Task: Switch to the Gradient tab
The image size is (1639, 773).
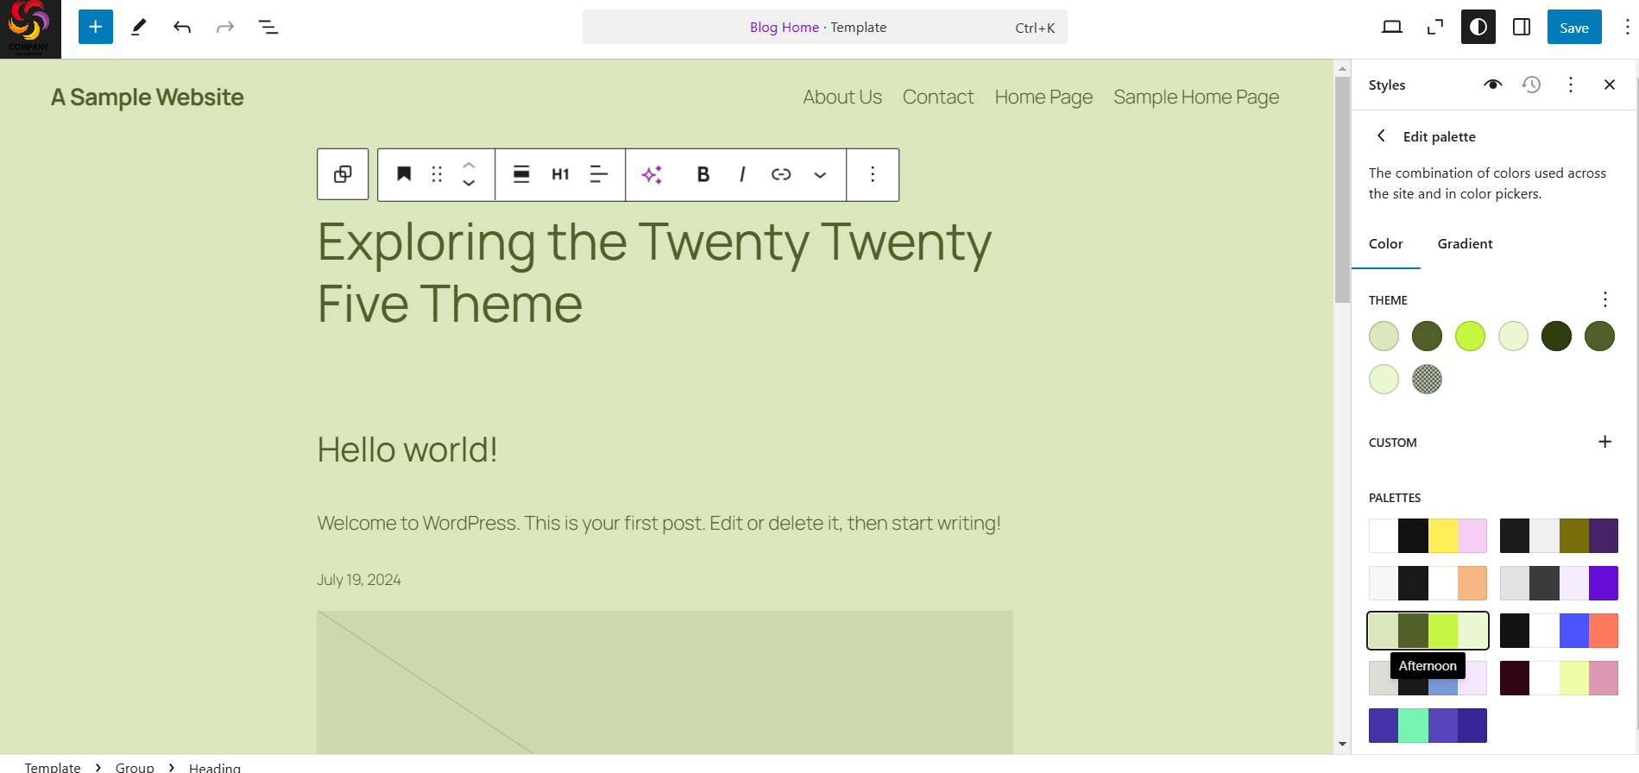Action: (x=1466, y=243)
